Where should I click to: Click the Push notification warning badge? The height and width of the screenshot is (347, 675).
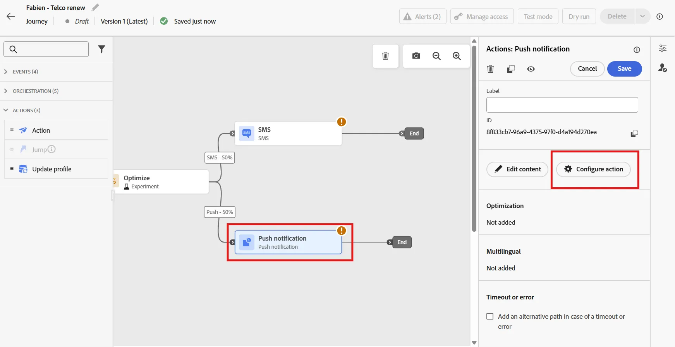coord(341,231)
